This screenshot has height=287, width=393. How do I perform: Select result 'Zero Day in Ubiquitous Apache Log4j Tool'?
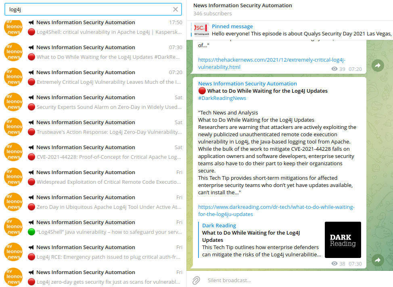[x=93, y=202]
